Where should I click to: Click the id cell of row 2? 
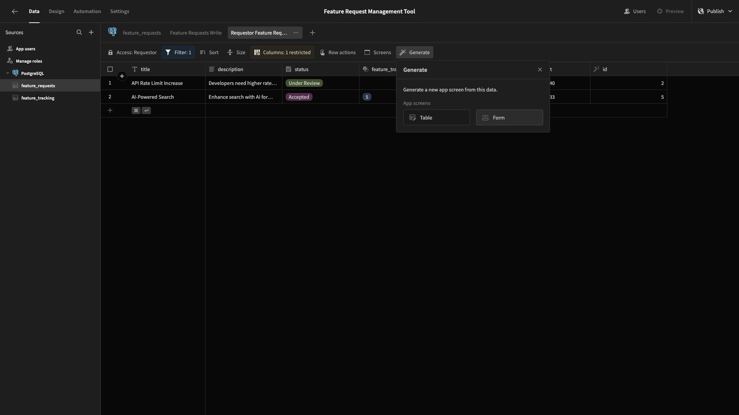(629, 97)
